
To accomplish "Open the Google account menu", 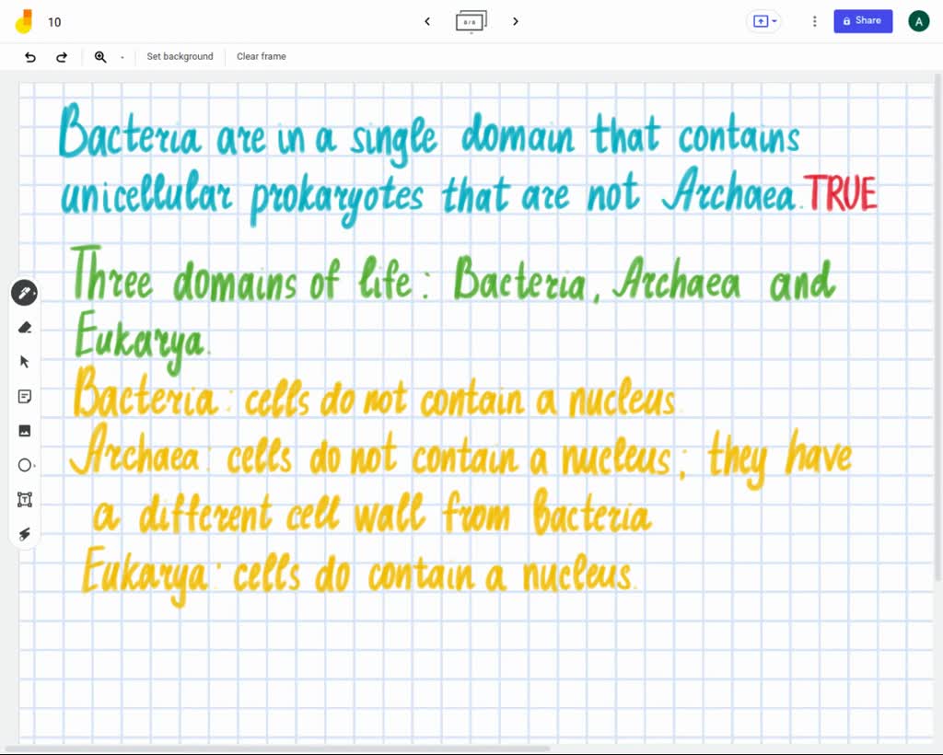I will point(918,20).
